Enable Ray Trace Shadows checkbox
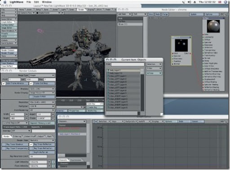This screenshot has height=170, width=230. [x=15, y=144]
